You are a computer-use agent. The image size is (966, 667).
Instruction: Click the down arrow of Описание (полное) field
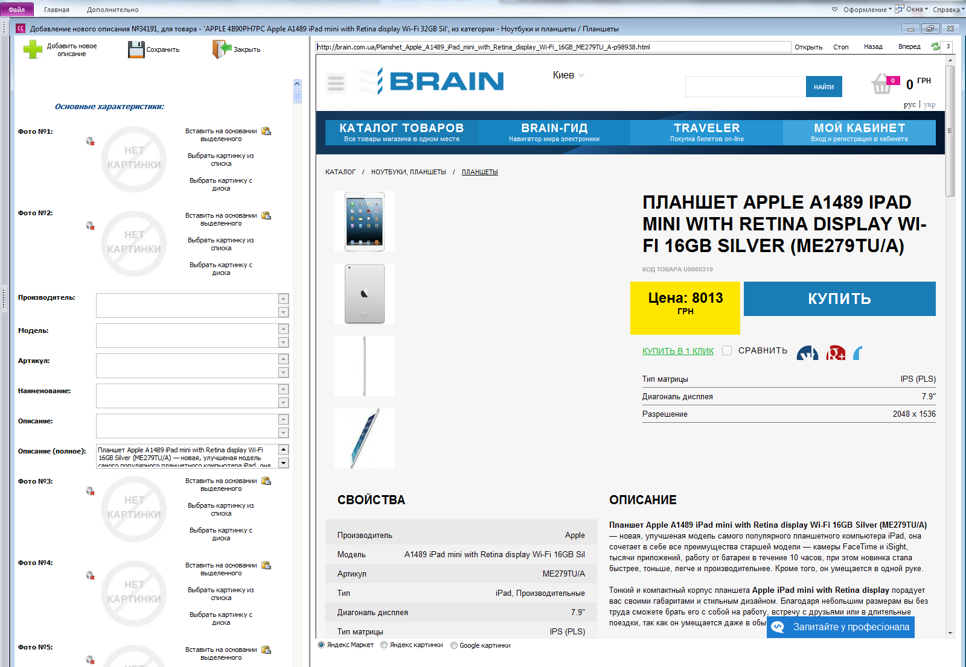(x=283, y=463)
